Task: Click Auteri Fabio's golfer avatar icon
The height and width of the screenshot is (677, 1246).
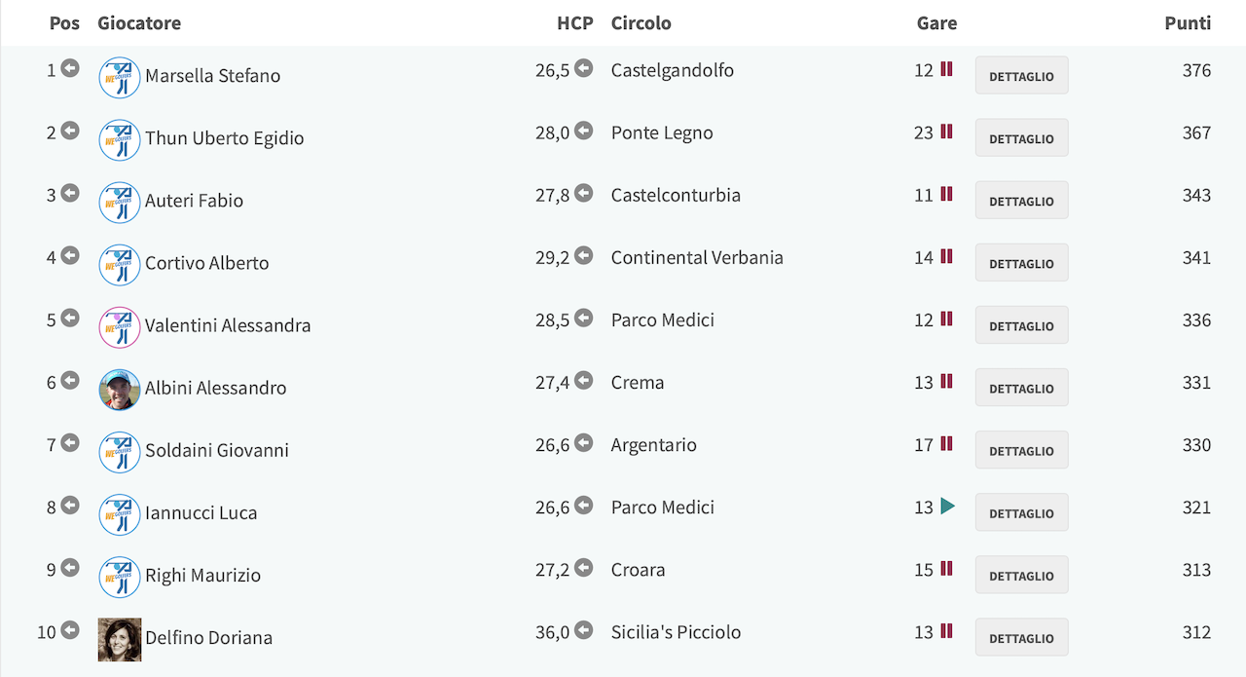Action: pyautogui.click(x=120, y=203)
